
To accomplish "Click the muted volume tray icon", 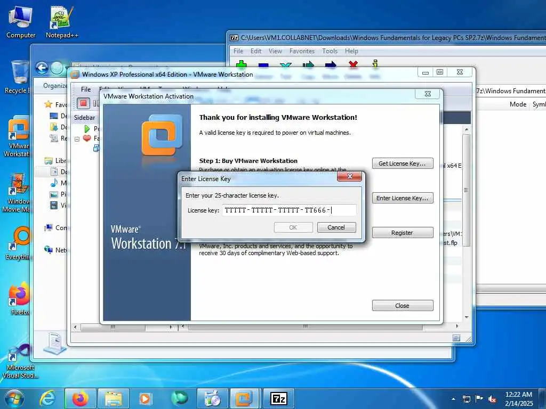I will (492, 398).
